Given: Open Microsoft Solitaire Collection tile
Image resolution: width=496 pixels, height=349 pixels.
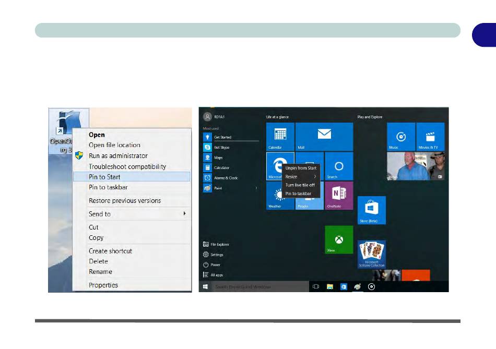Looking at the screenshot, I should coord(371,254).
